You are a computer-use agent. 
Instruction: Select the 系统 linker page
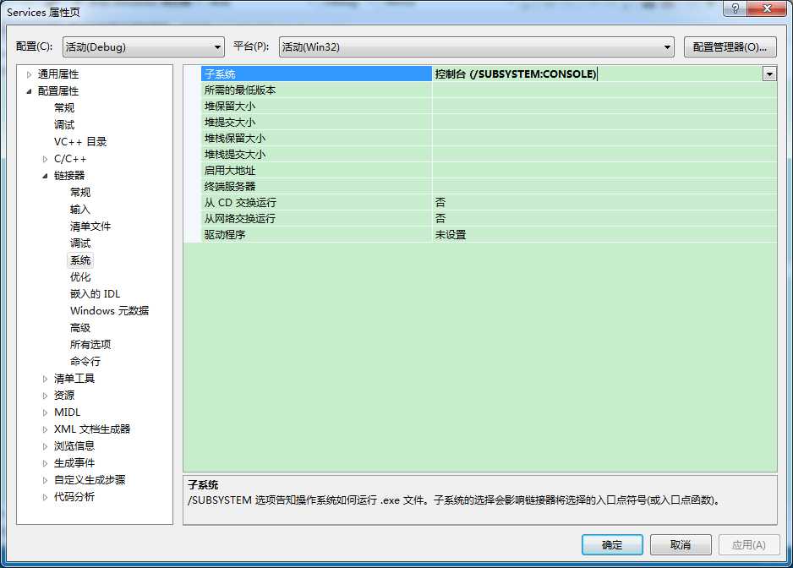point(80,260)
